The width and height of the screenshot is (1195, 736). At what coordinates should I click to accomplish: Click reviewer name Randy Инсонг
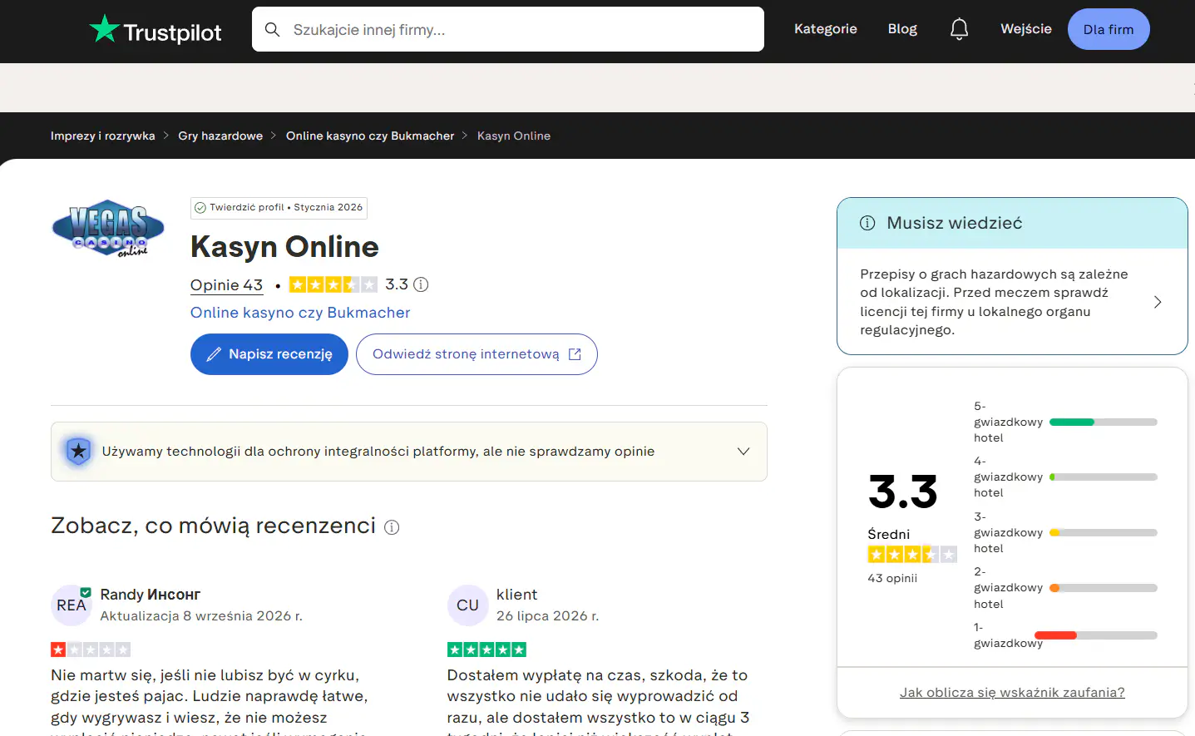coord(151,595)
